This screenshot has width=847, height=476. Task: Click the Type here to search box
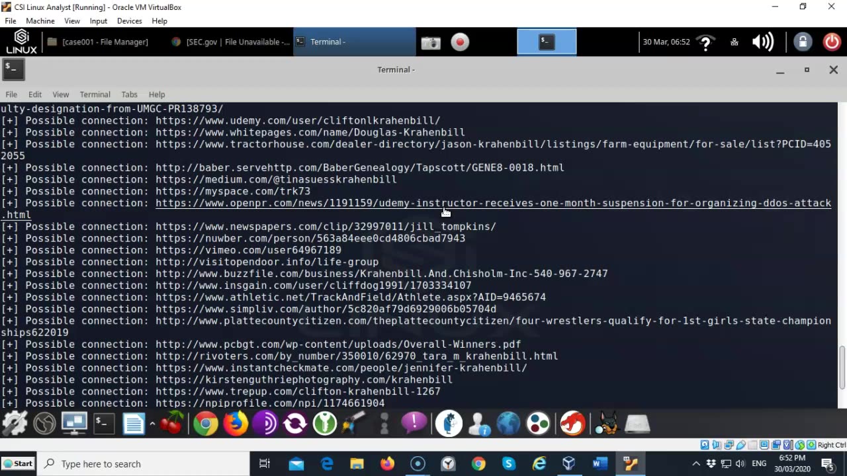[144, 463]
